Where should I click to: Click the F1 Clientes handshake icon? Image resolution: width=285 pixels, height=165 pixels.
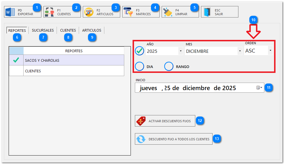[x=49, y=12]
